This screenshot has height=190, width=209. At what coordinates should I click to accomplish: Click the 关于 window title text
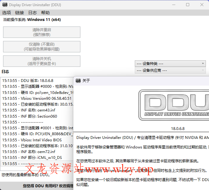(x=86, y=80)
